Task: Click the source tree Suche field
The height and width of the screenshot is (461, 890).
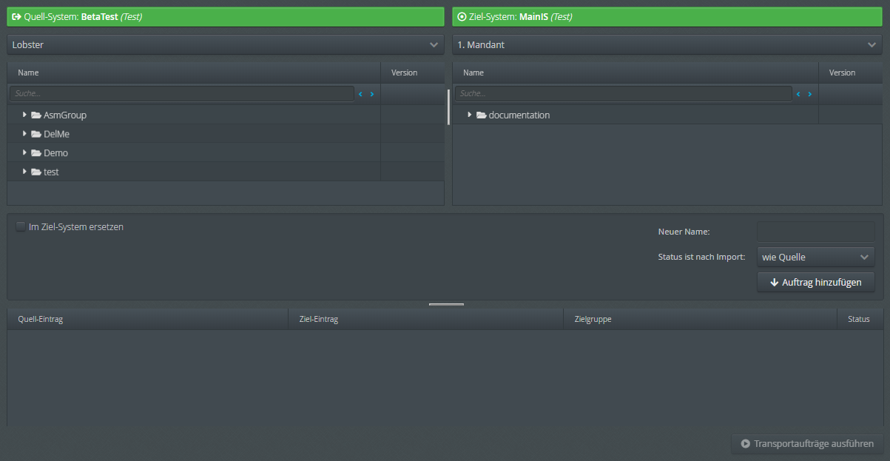Action: 182,94
